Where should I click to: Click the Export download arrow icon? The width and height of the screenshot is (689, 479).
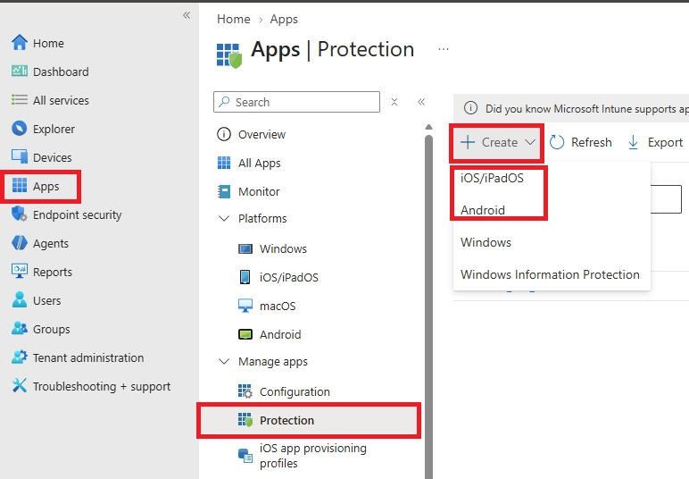[x=633, y=142]
